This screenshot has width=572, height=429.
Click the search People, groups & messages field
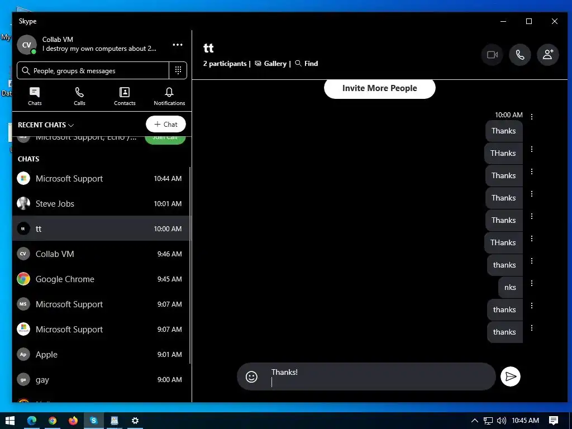[93, 70]
